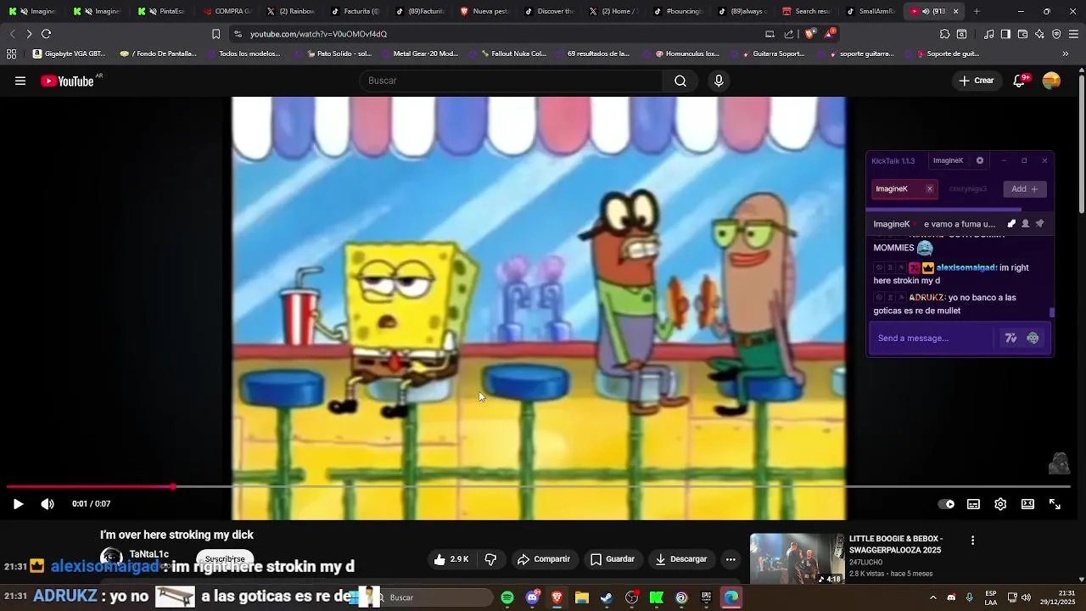Open YouTube notifications bell
Screen dimensions: 1086x611
pyautogui.click(x=1020, y=81)
